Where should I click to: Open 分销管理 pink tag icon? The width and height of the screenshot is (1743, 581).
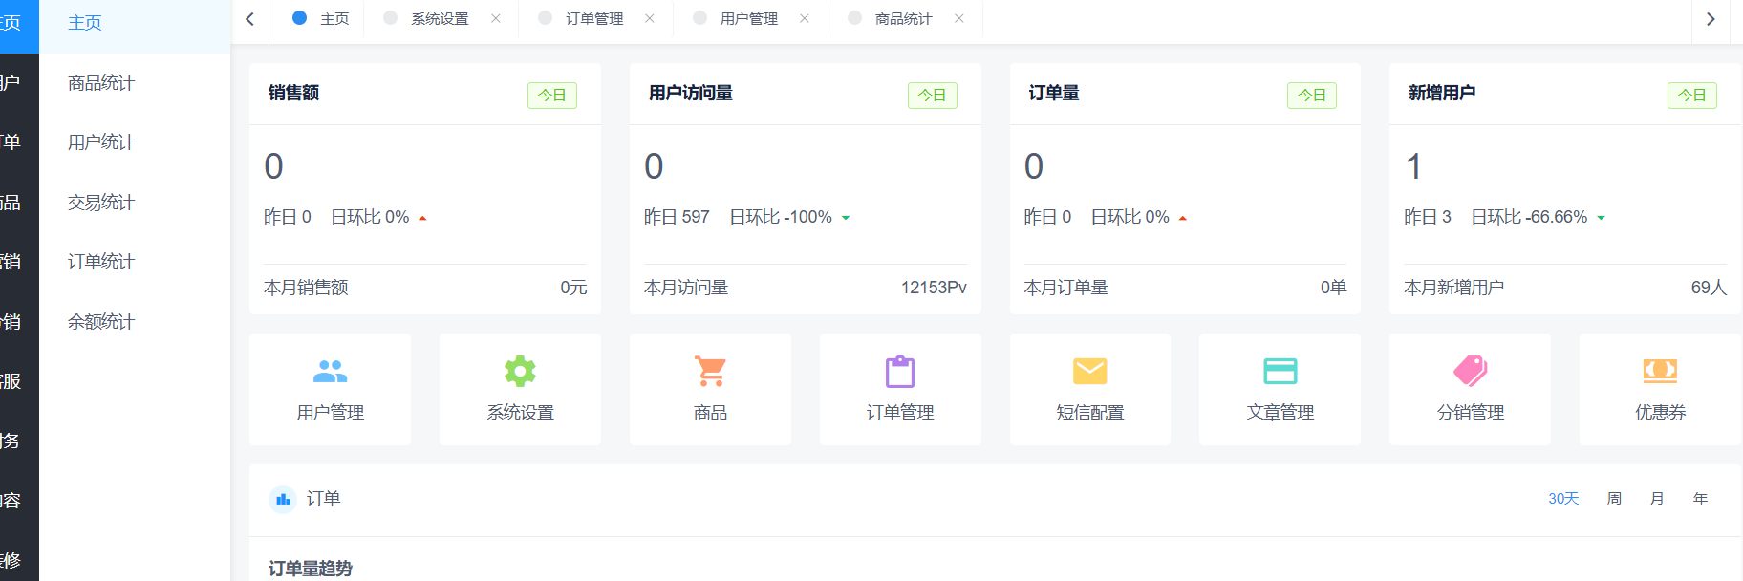click(1470, 371)
